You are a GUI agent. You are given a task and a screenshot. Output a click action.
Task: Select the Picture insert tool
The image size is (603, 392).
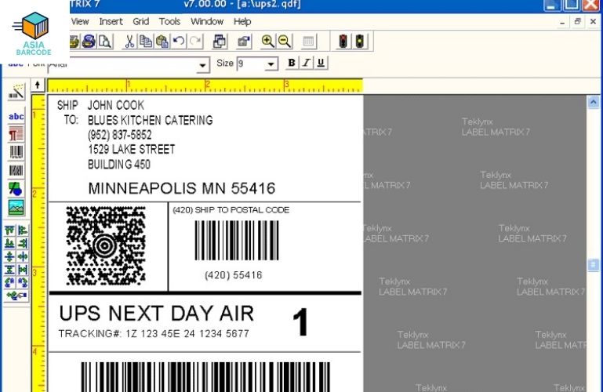pyautogui.click(x=16, y=208)
